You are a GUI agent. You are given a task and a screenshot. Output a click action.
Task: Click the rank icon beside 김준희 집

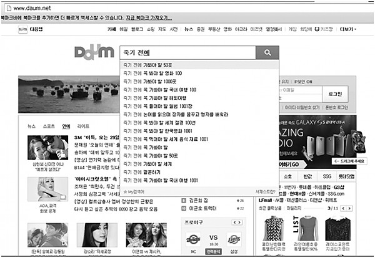(x=184, y=201)
